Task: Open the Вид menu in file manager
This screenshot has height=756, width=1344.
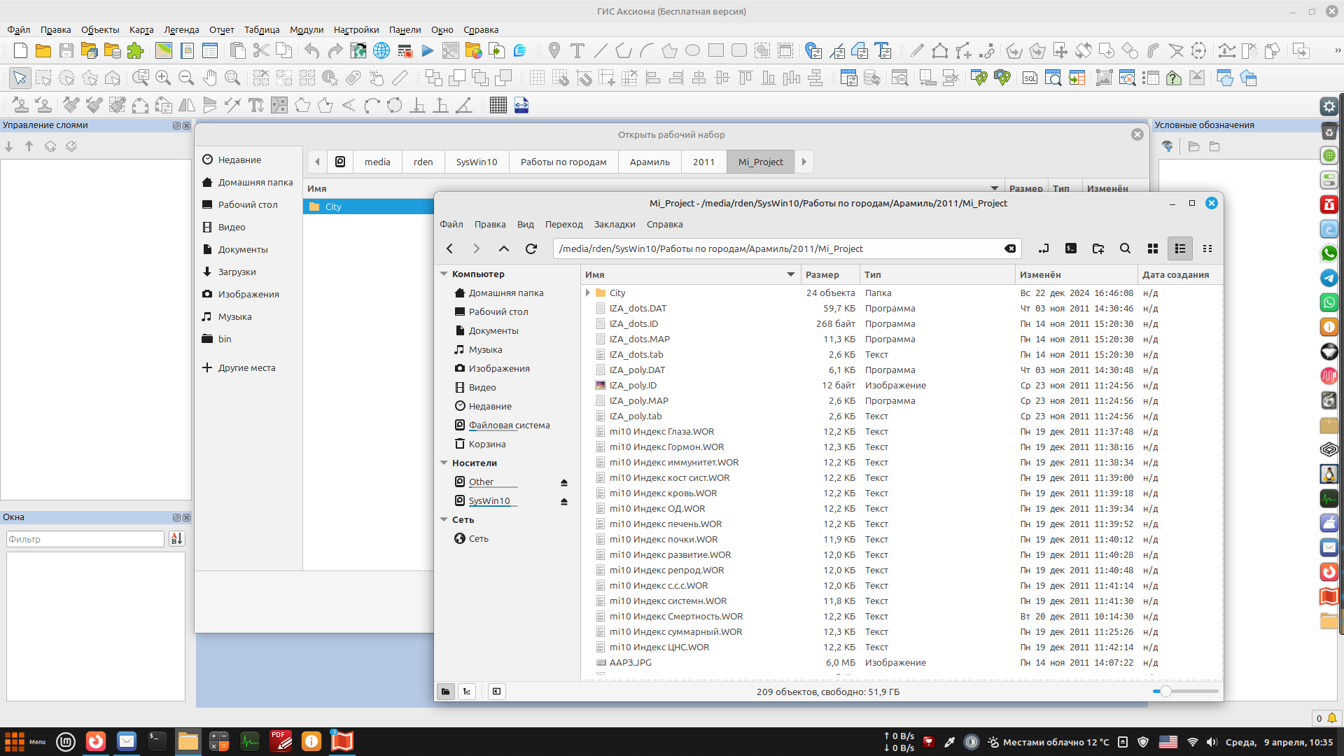Action: (x=526, y=224)
